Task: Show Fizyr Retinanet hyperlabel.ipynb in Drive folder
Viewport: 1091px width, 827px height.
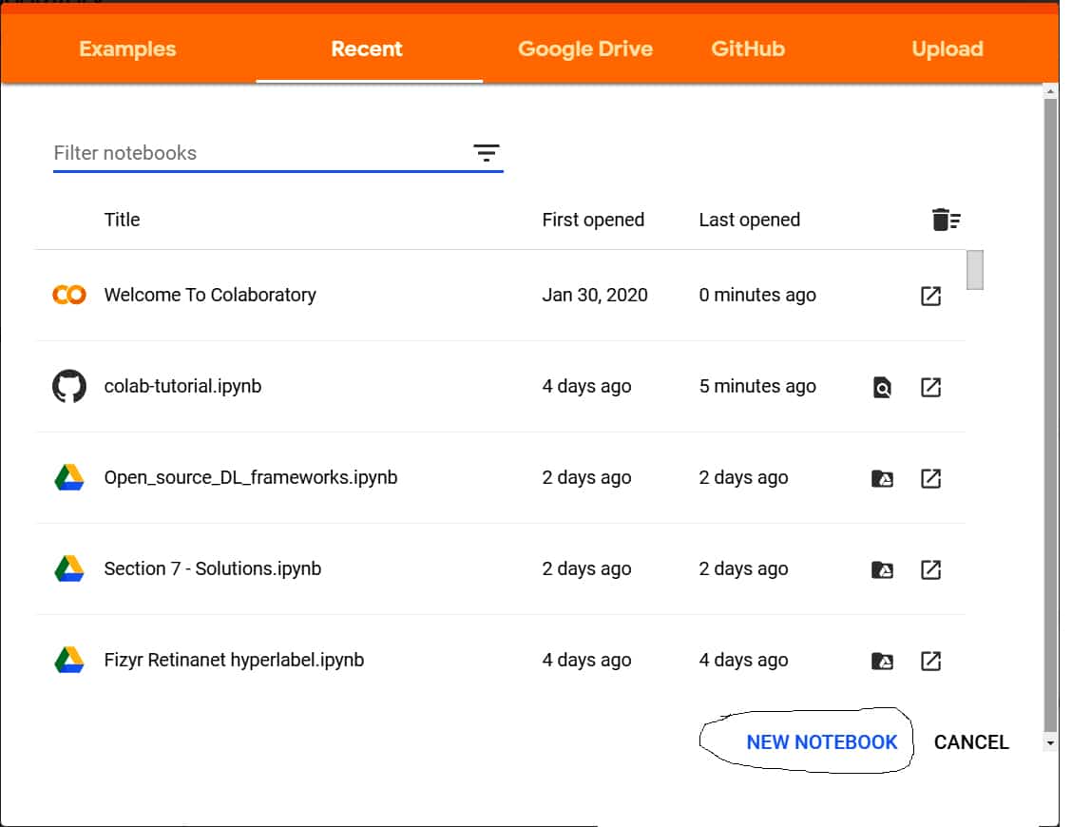Action: (882, 661)
